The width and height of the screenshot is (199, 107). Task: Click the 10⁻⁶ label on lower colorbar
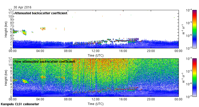click(189, 84)
